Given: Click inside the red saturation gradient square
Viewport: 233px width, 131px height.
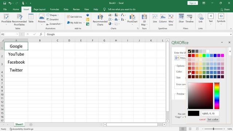Looking at the screenshot, I should tap(201, 96).
